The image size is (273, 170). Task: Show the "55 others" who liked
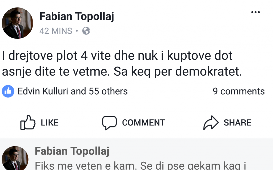[x=108, y=91]
